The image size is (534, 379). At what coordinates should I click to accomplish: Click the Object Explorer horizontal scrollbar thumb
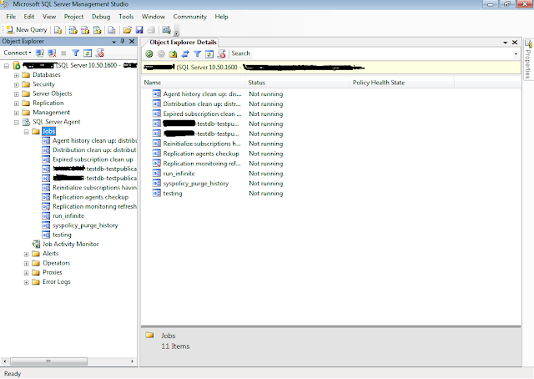click(48, 361)
